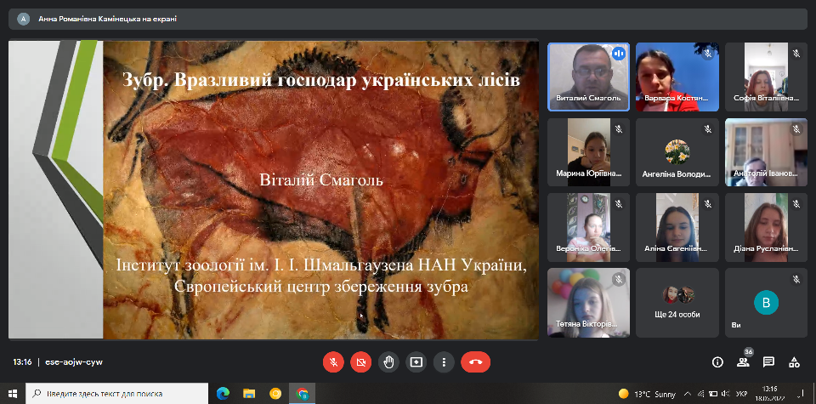
Task: Click the Ангеліна flower avatar
Action: click(x=677, y=152)
